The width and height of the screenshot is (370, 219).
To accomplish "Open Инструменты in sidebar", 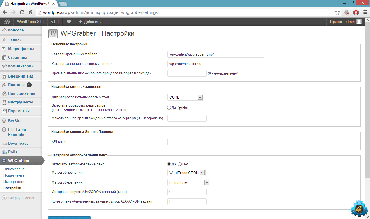I will (x=21, y=102).
